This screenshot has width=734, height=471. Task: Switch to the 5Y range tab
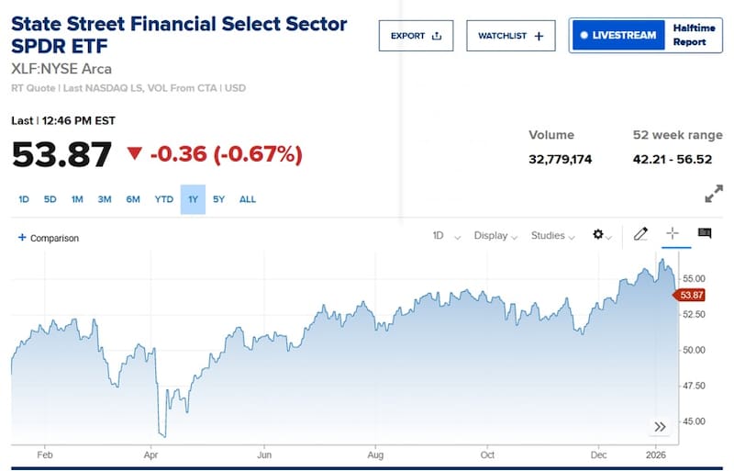(x=218, y=199)
